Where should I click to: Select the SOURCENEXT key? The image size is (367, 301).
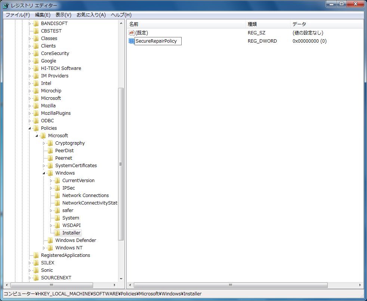pos(56,277)
